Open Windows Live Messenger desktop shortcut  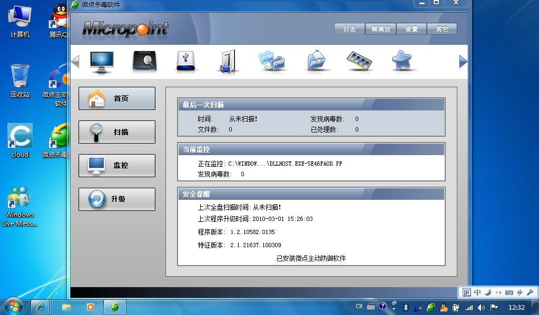coord(19,207)
